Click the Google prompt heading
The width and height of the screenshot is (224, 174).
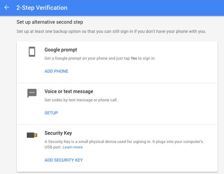[x=61, y=50]
